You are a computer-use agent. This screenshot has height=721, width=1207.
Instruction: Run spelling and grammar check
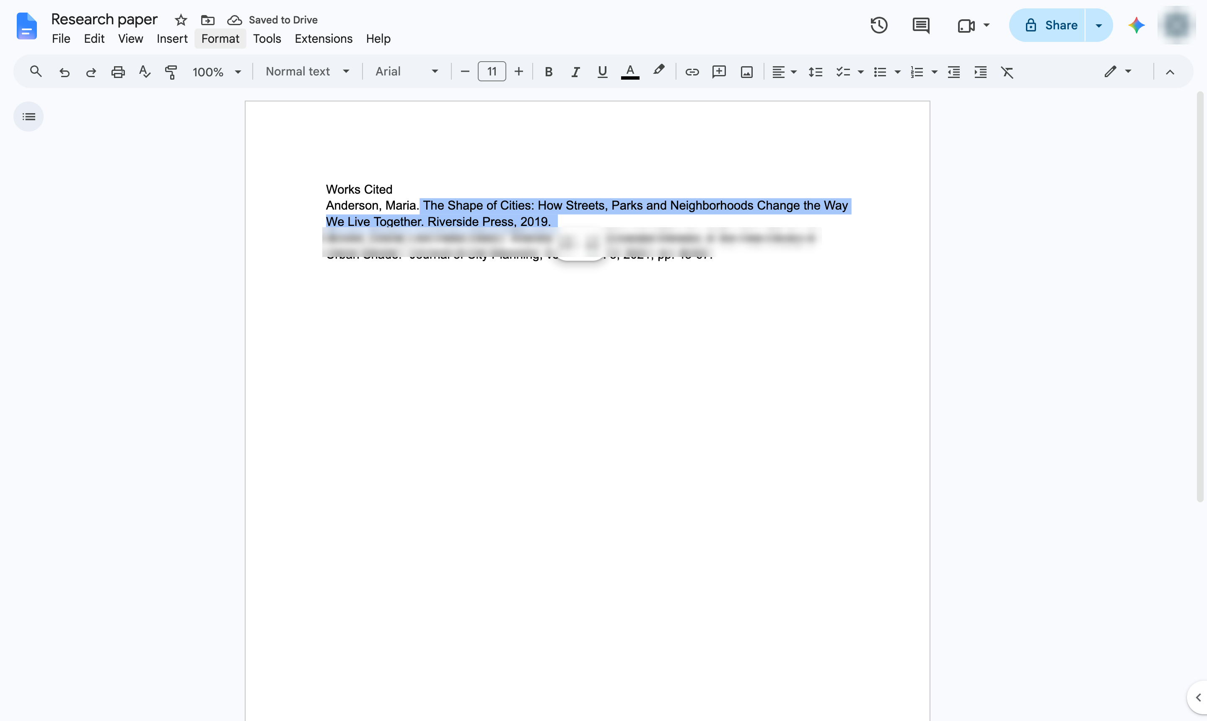pyautogui.click(x=144, y=72)
